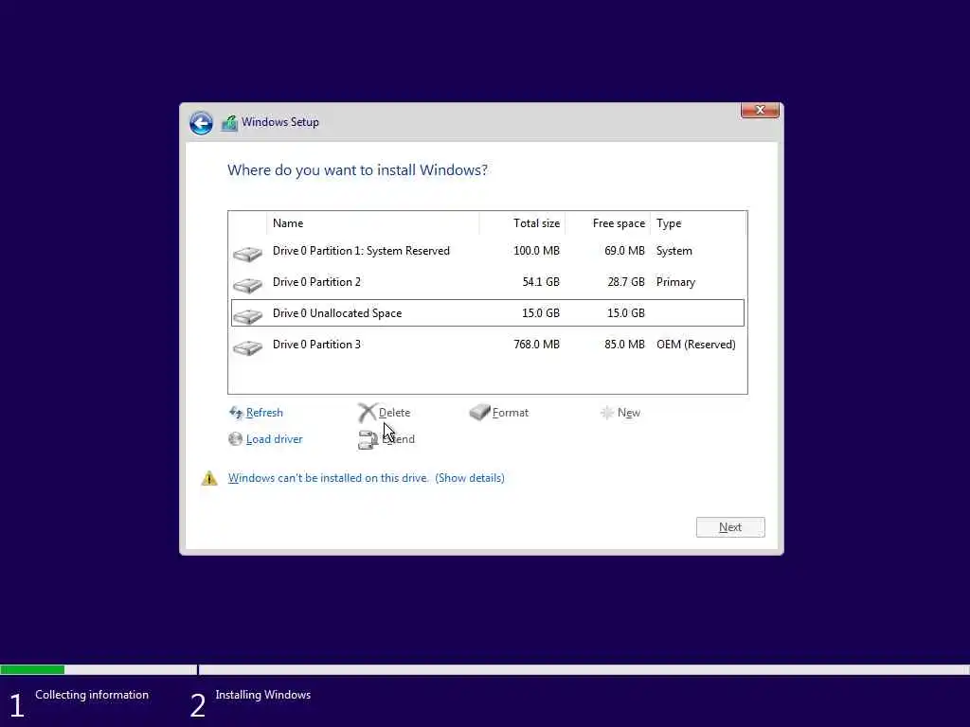This screenshot has width=970, height=727.
Task: Click "Where do you want to install Windows?" heading
Action: pos(357,170)
